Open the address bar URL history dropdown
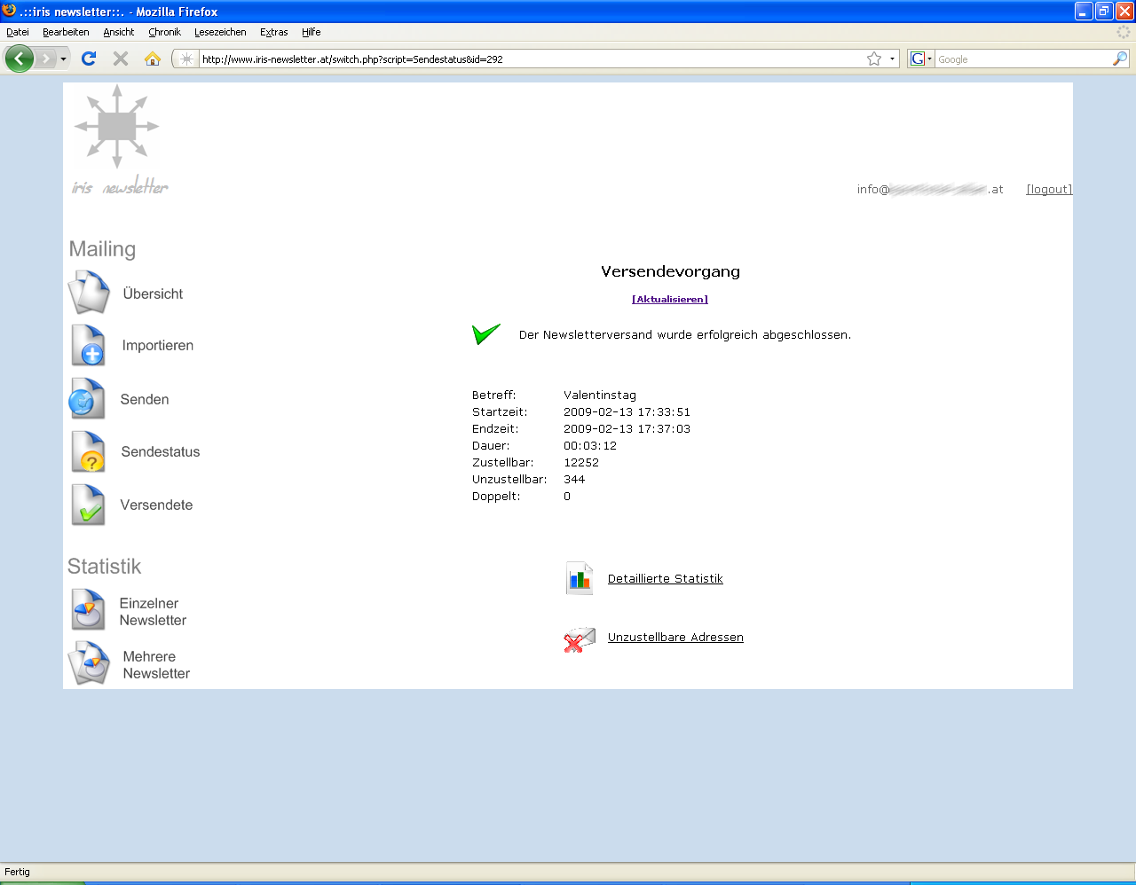 pyautogui.click(x=892, y=59)
